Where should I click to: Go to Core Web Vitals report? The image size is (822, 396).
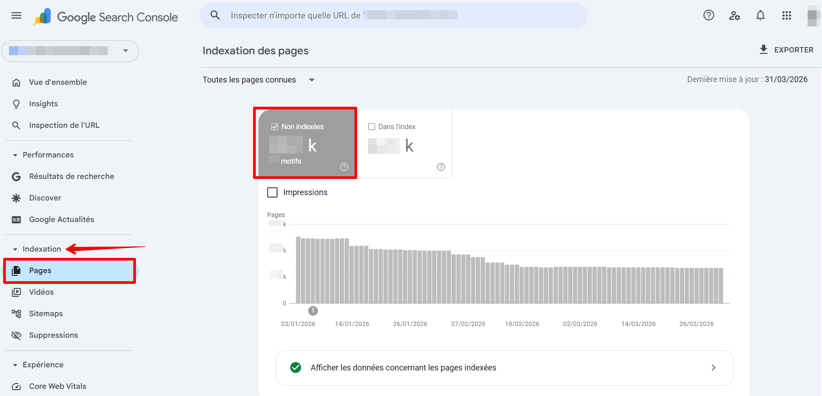57,386
